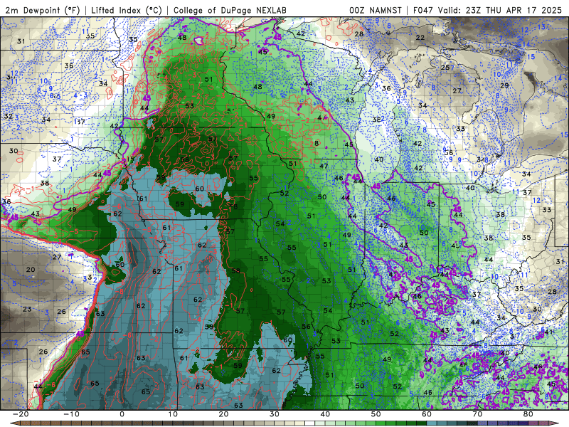
Task: Click the '70' tick label on the color scale
Action: (x=477, y=414)
